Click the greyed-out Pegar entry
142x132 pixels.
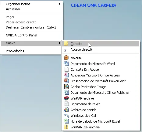(x=31, y=17)
